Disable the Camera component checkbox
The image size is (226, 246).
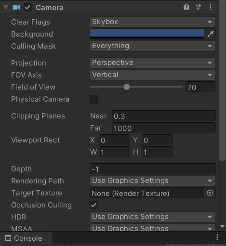click(27, 7)
